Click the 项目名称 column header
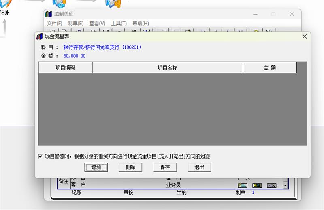324x210 pixels. (167, 68)
